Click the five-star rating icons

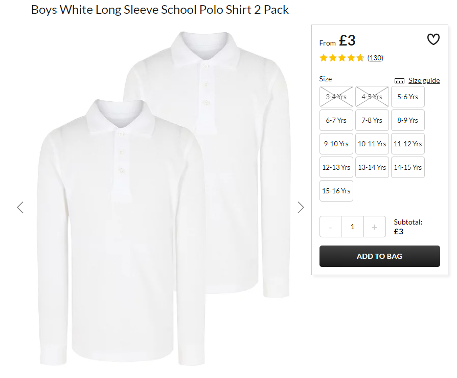point(342,58)
